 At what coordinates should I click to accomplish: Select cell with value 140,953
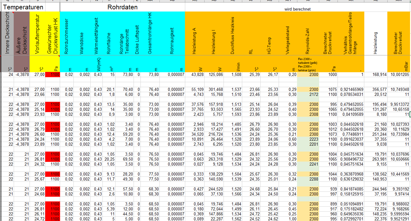pos(376,179)
